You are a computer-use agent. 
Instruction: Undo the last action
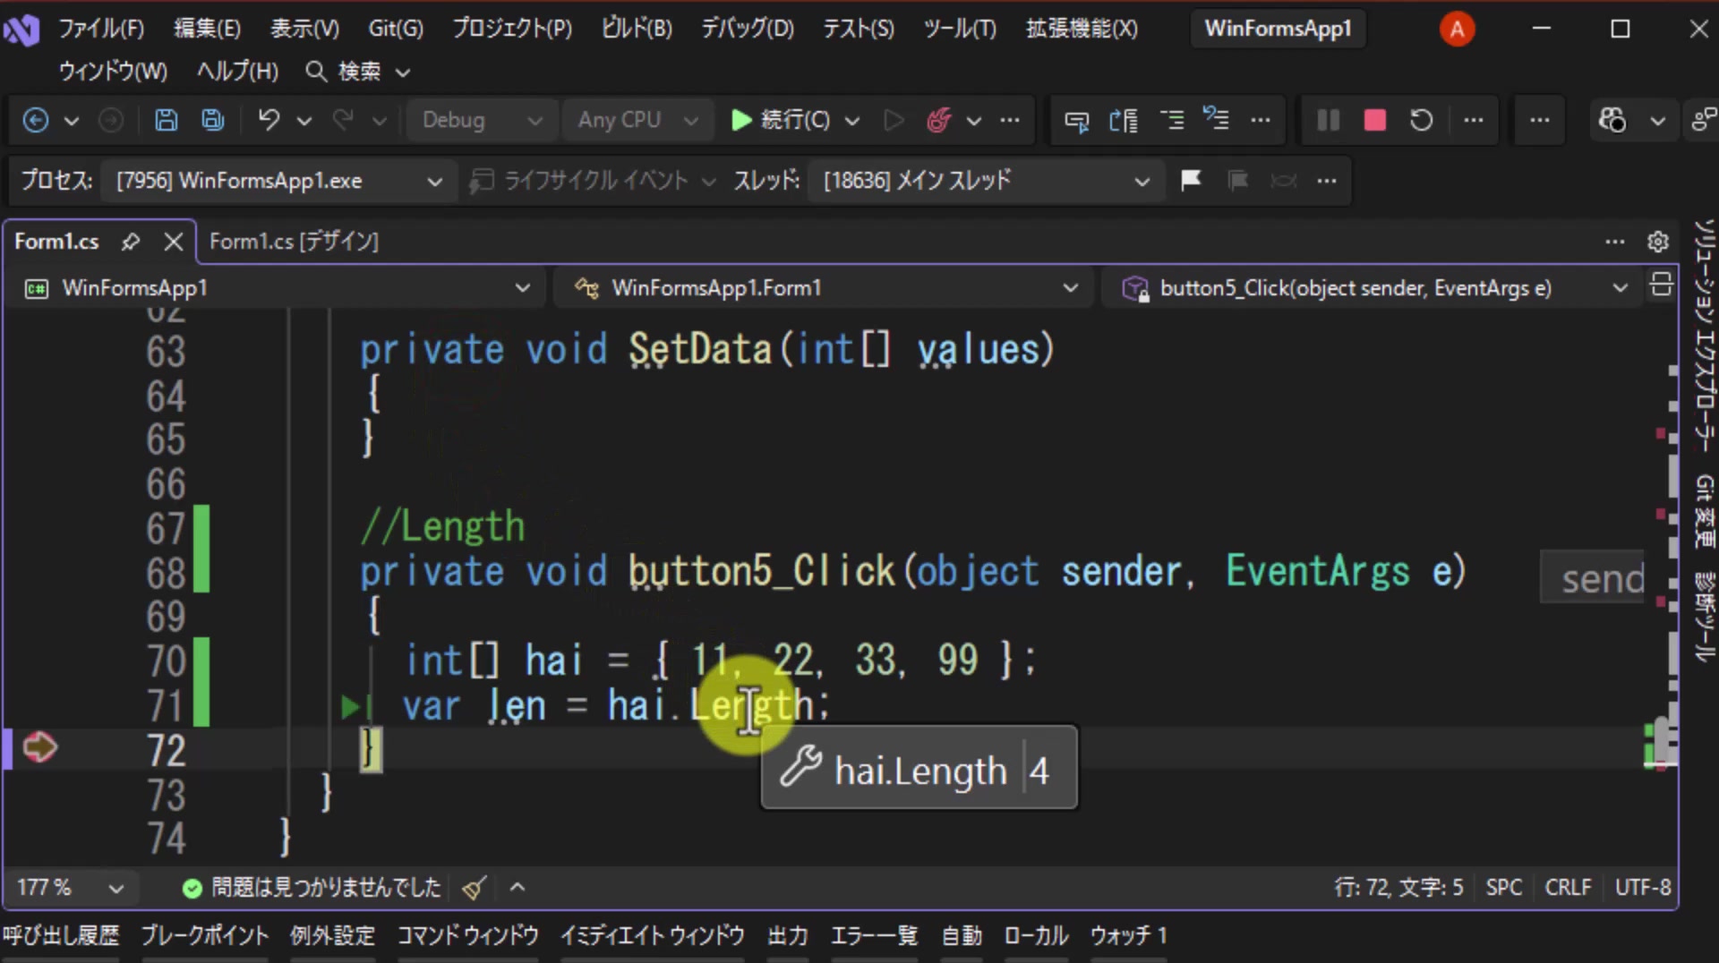(x=269, y=120)
